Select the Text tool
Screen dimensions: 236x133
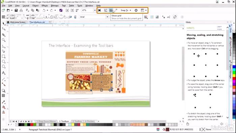coord(3,73)
